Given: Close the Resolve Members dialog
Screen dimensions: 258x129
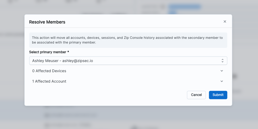Looking at the screenshot, I should click(x=225, y=22).
